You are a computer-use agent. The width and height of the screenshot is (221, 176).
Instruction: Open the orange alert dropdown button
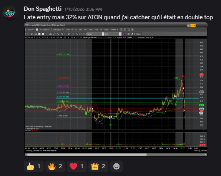pyautogui.click(x=193, y=25)
